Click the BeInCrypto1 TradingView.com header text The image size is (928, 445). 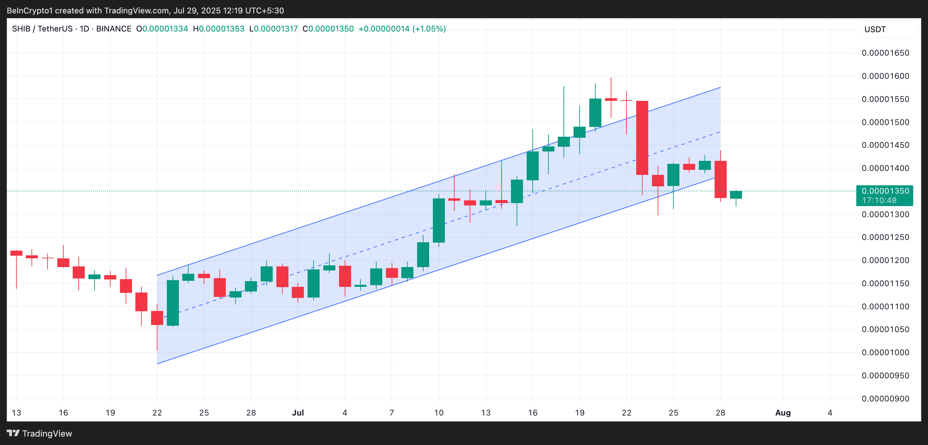(x=145, y=10)
